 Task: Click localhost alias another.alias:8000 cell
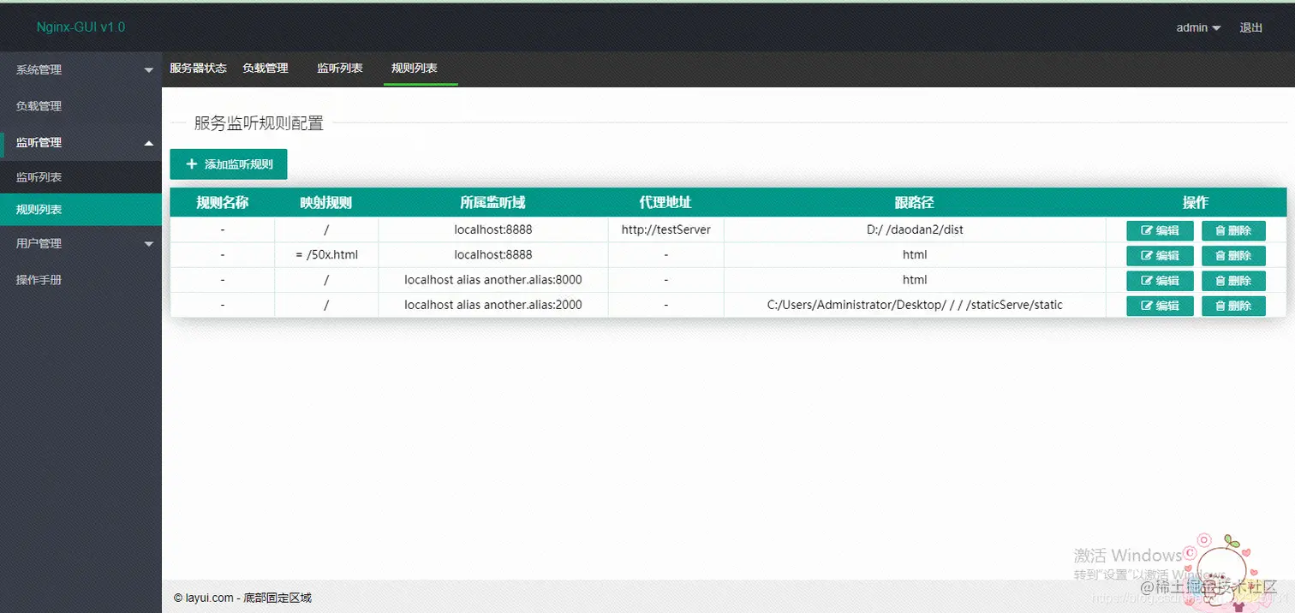pos(493,280)
